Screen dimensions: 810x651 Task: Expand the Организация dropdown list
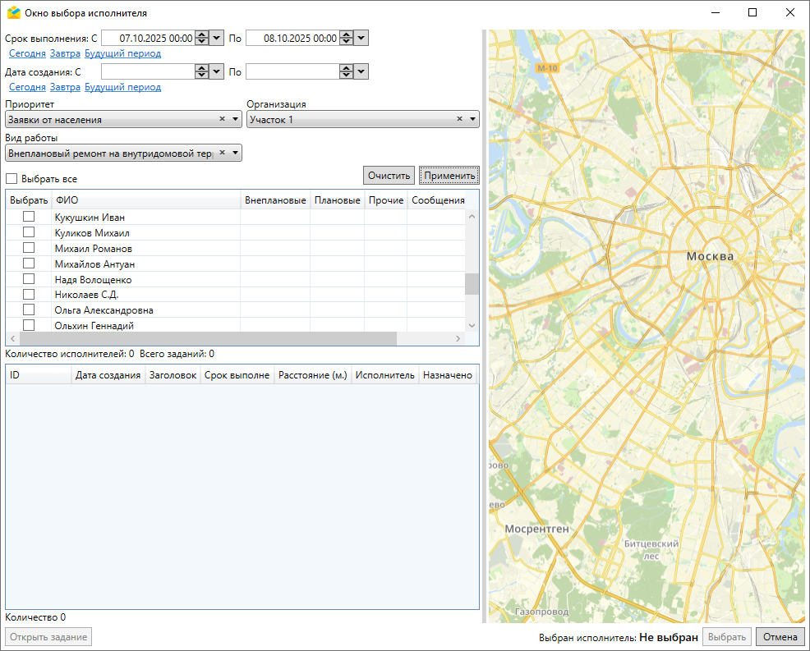(472, 120)
